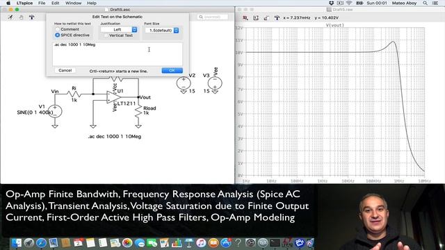Open the Justification dropdown set to Left
The height and width of the screenshot is (250, 445).
pyautogui.click(x=119, y=29)
